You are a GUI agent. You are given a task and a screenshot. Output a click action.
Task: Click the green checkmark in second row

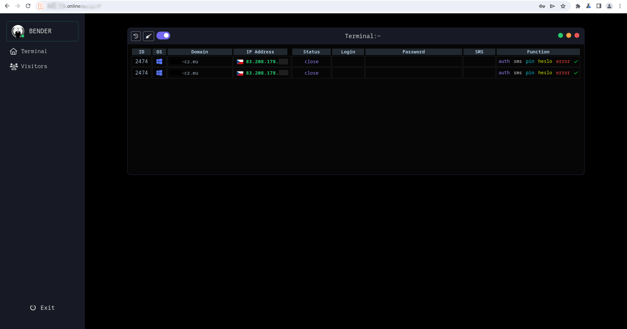(576, 73)
